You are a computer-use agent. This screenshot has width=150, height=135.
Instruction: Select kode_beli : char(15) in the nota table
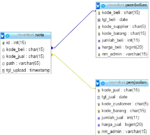click(25, 50)
